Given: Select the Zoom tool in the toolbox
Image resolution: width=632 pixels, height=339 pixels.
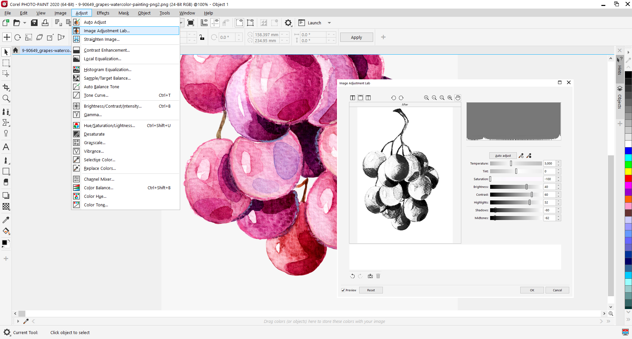Looking at the screenshot, I should point(6,98).
